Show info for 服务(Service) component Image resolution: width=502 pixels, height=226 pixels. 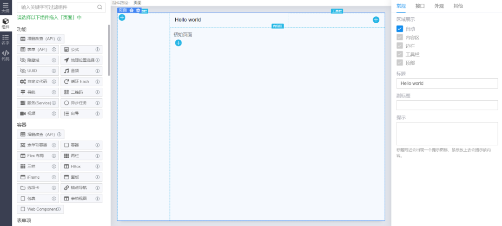click(54, 103)
